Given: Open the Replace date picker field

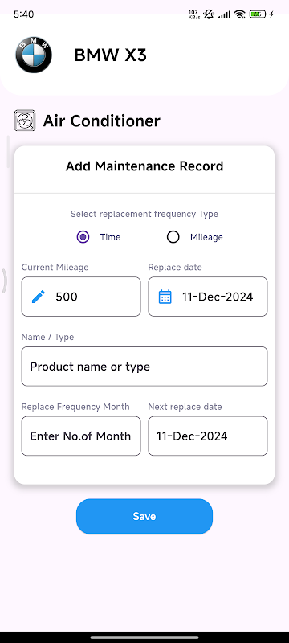Looking at the screenshot, I should pyautogui.click(x=208, y=297).
